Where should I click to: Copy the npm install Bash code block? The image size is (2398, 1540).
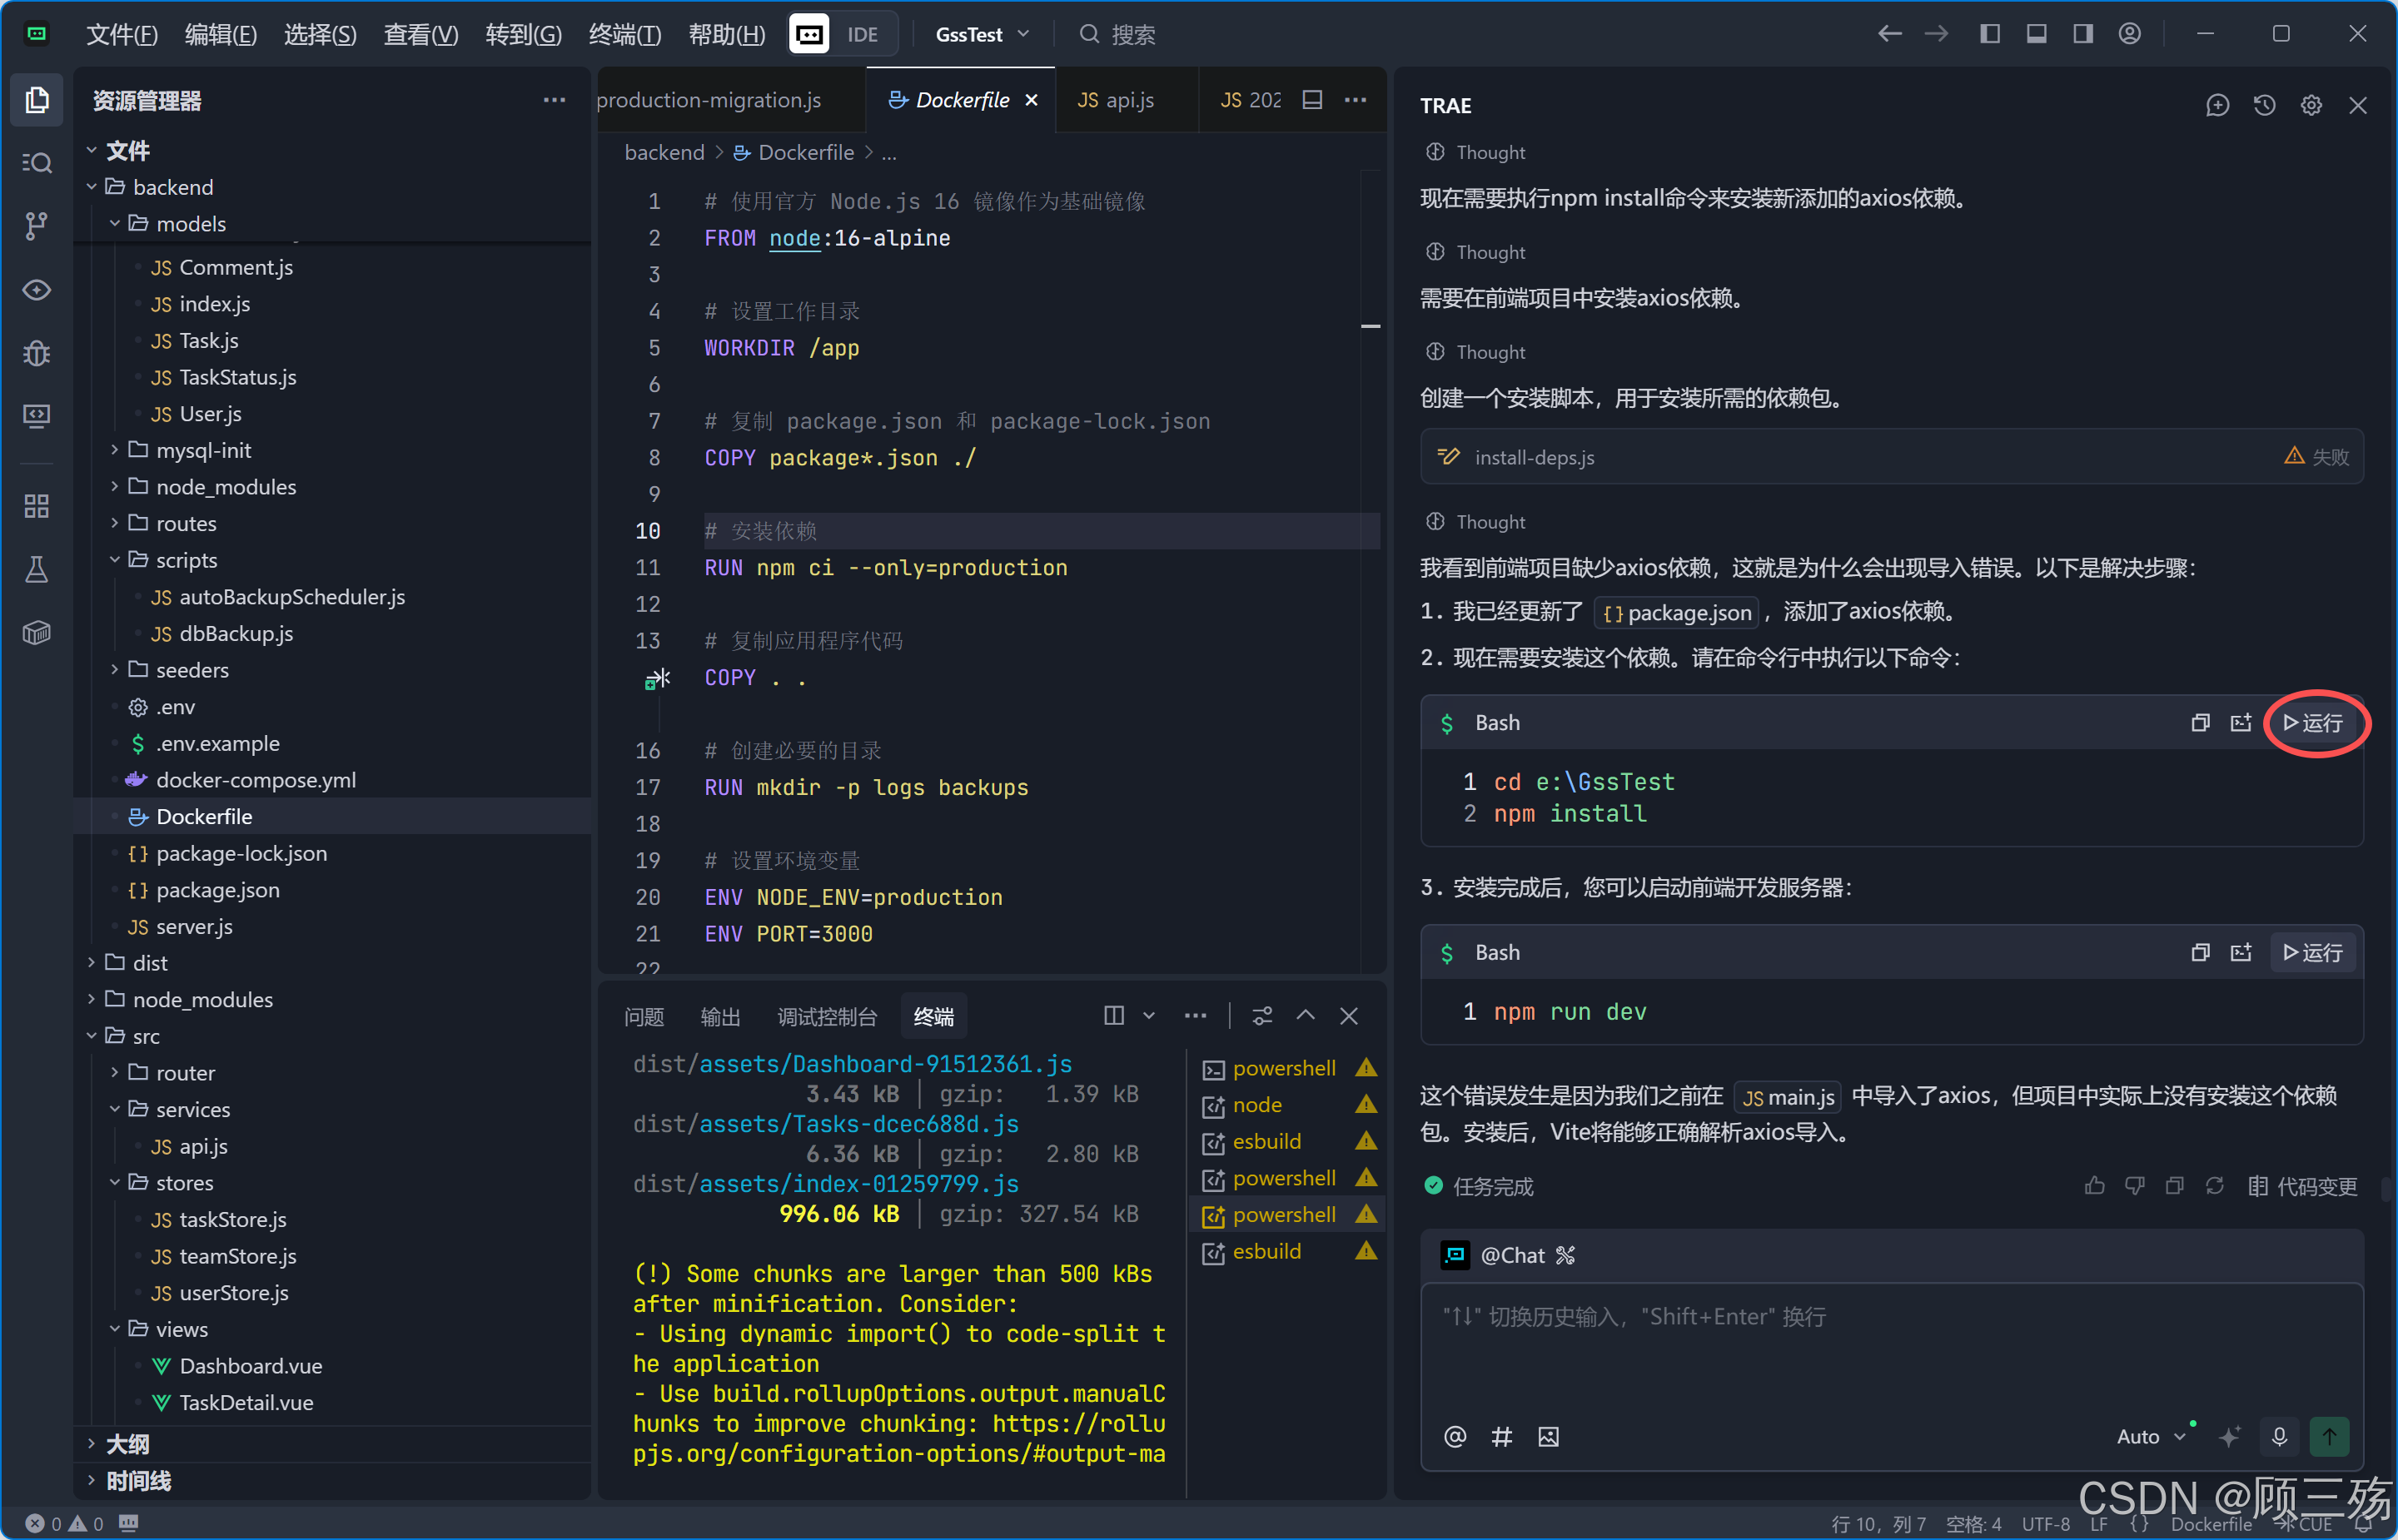(2199, 723)
